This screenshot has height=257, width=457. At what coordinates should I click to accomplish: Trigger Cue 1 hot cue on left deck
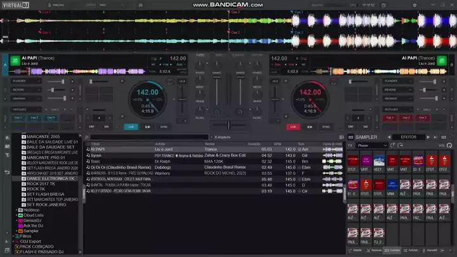[18, 117]
